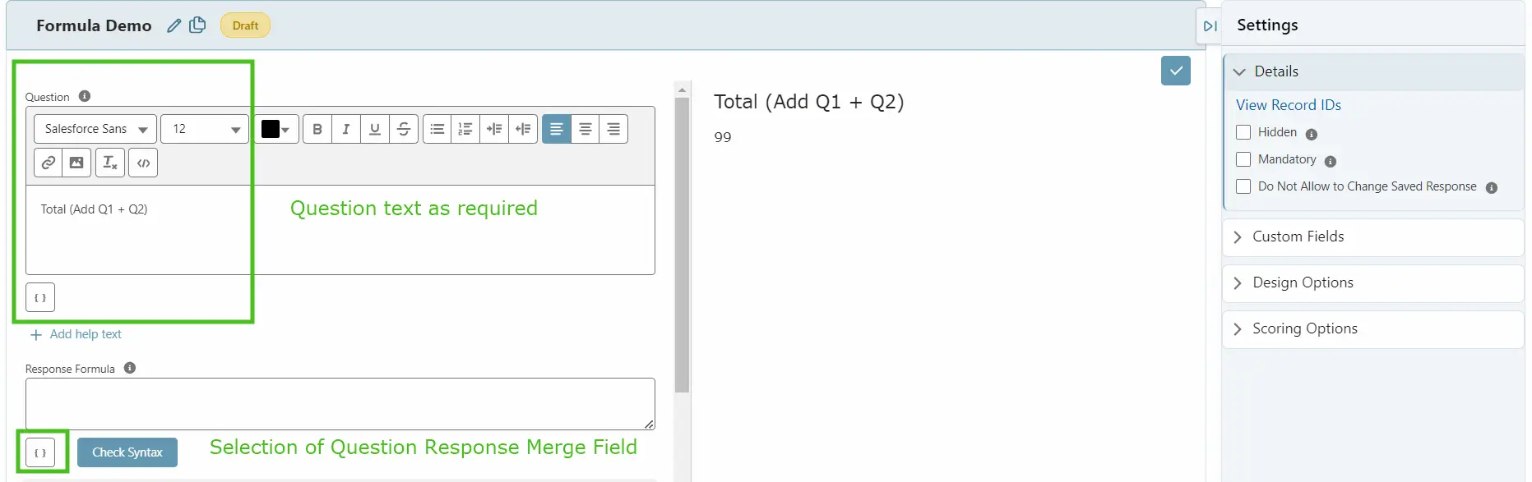Image resolution: width=1532 pixels, height=482 pixels.
Task: Open the Salesforce Sans font dropdown
Action: (x=94, y=129)
